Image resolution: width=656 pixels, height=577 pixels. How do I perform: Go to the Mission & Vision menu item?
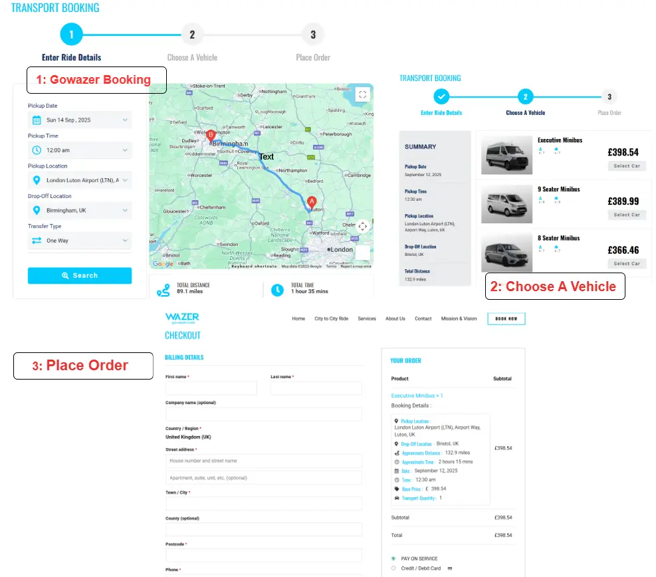[459, 319]
